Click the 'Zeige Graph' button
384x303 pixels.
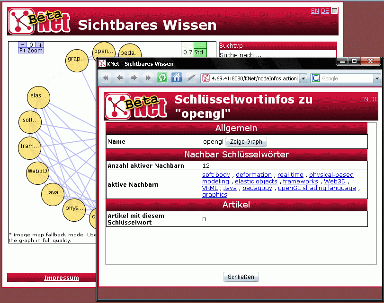click(246, 142)
